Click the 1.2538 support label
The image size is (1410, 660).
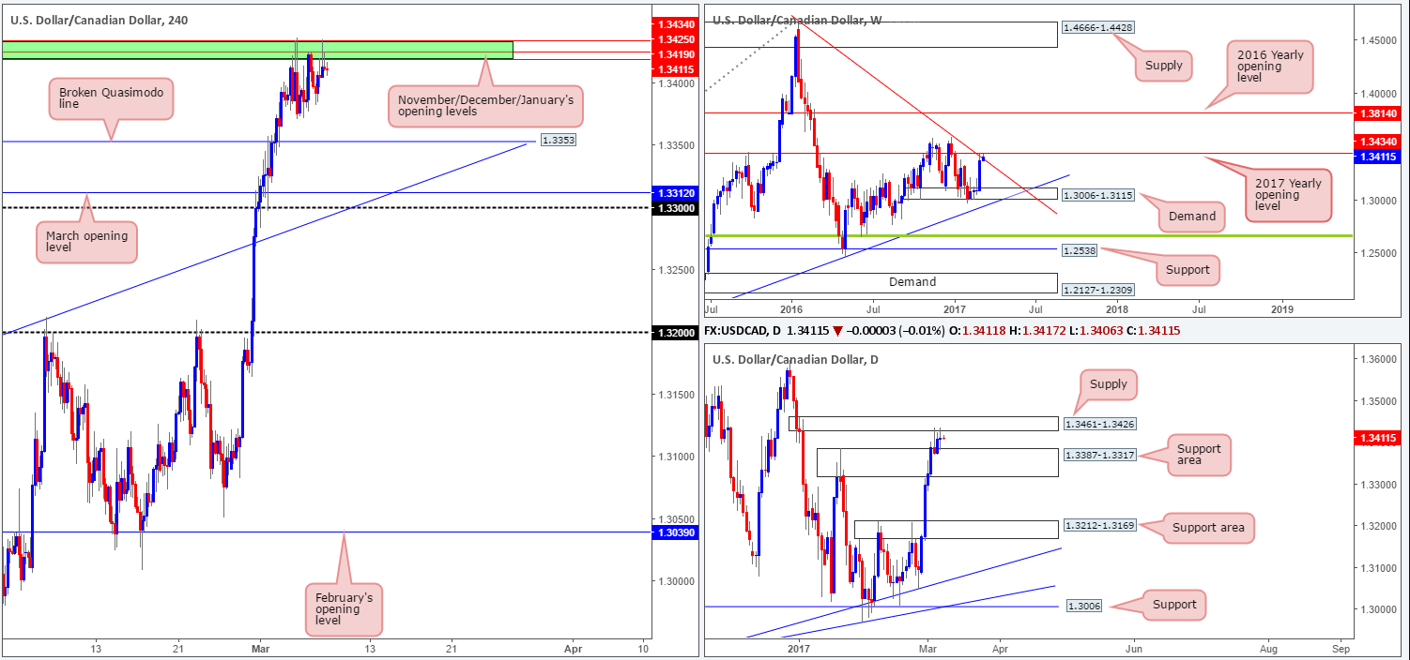click(x=1081, y=250)
